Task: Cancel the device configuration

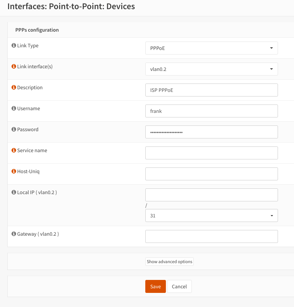Action: [x=179, y=286]
